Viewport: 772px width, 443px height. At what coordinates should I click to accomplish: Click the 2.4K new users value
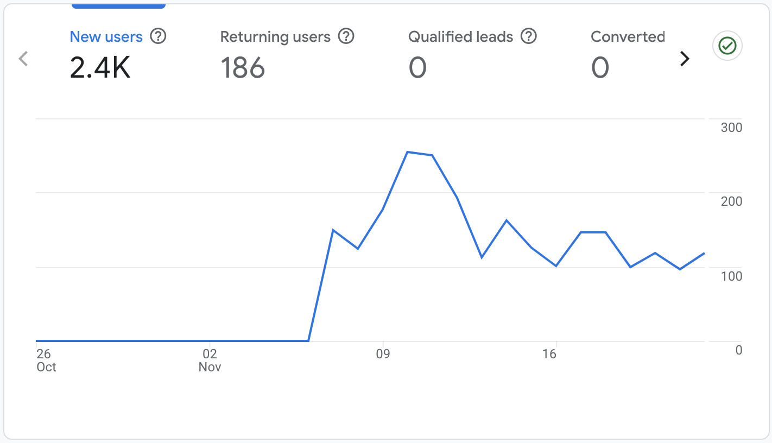[100, 68]
